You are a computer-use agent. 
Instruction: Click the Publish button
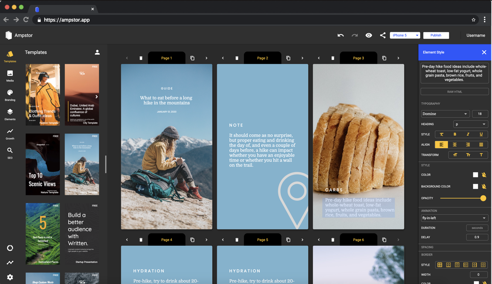point(436,35)
